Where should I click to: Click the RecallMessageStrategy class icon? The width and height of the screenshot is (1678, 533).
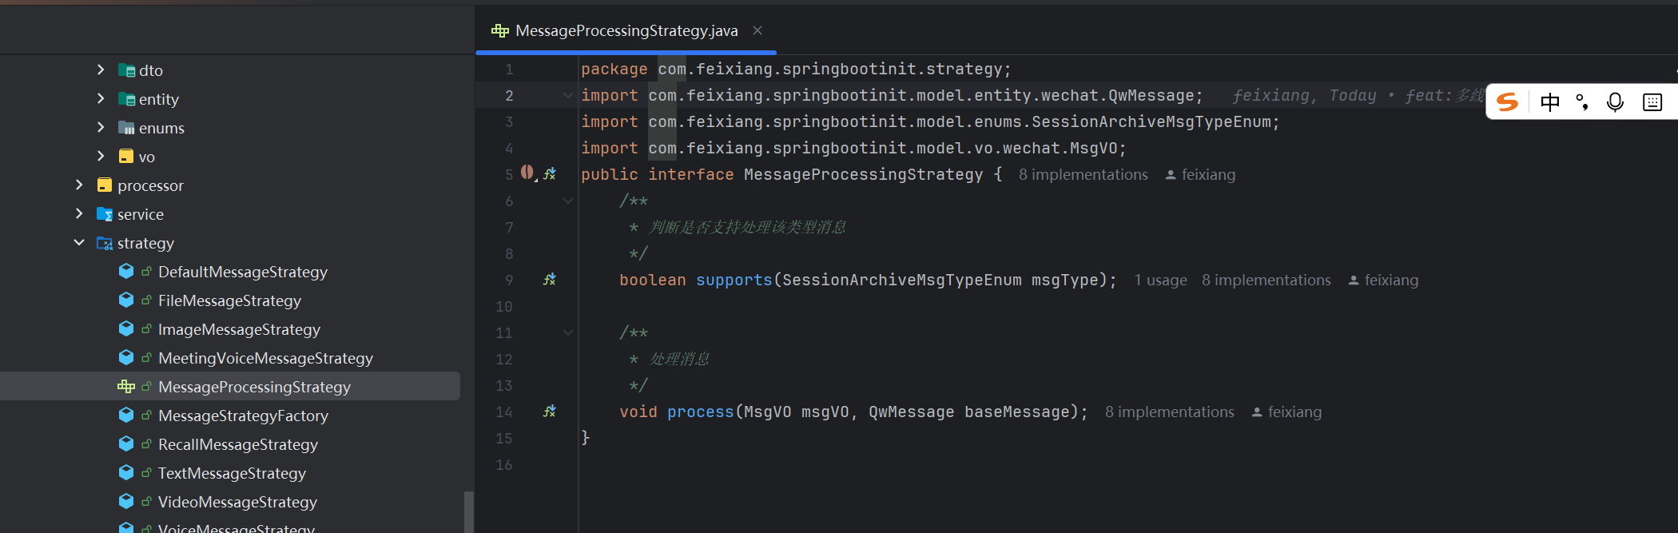coord(126,444)
